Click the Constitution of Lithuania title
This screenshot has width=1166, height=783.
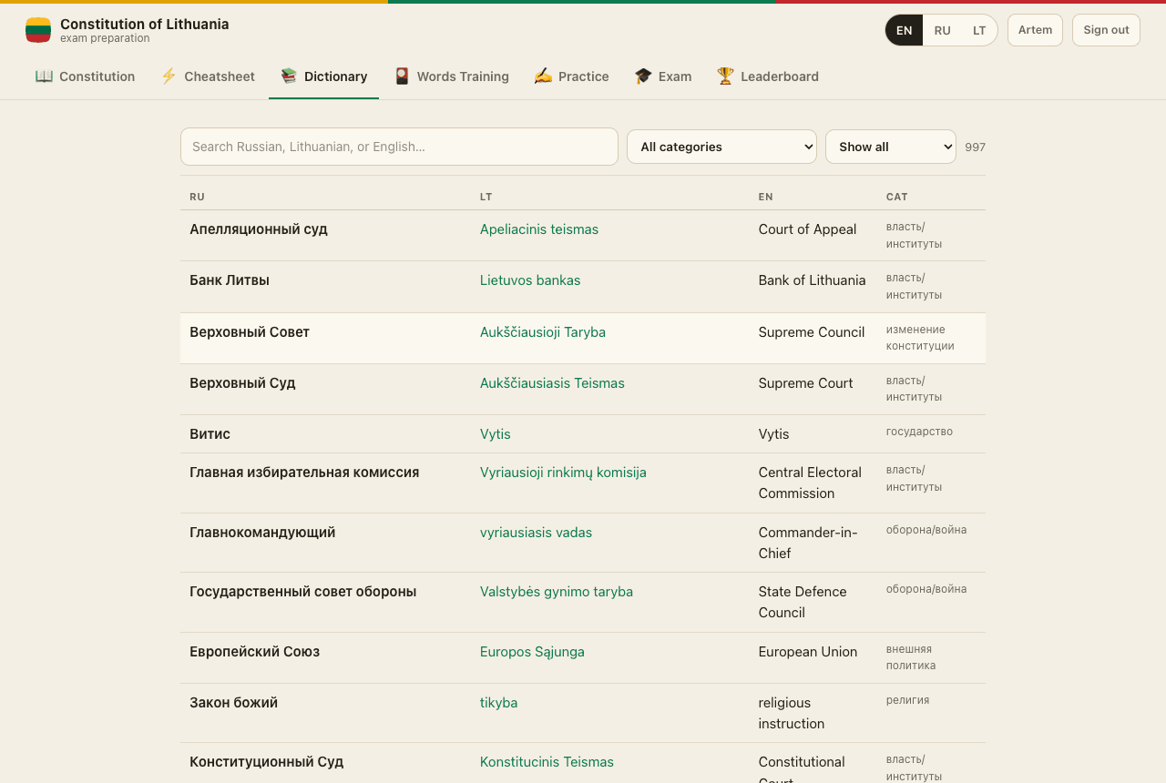pyautogui.click(x=145, y=24)
